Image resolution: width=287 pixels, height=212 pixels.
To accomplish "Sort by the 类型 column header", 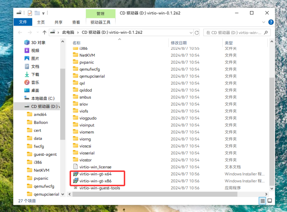I will coord(229,43).
